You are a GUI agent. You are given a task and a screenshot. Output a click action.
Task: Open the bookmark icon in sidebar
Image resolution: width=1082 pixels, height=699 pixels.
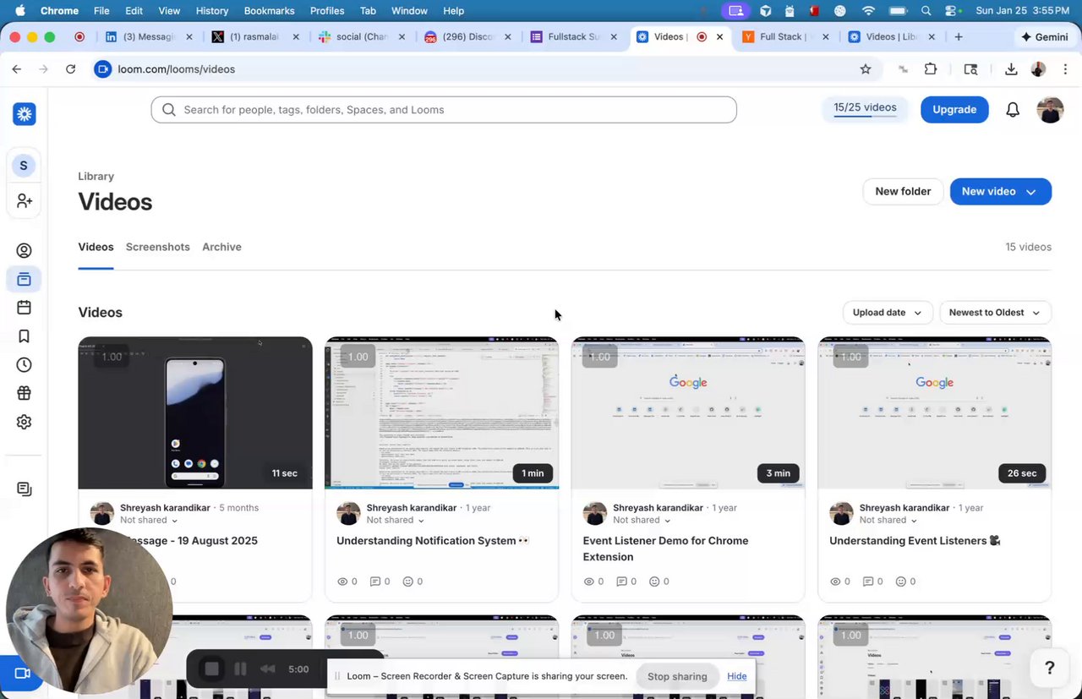click(24, 336)
